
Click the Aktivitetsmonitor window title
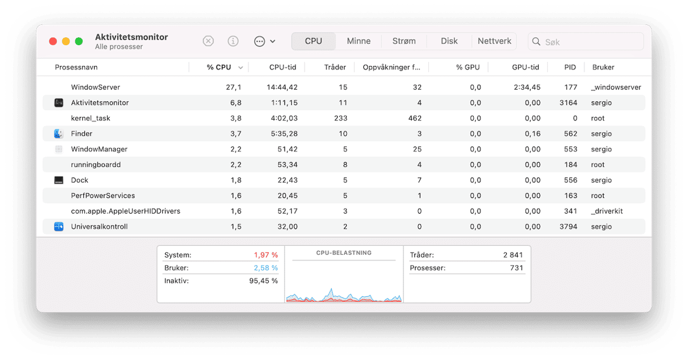131,37
